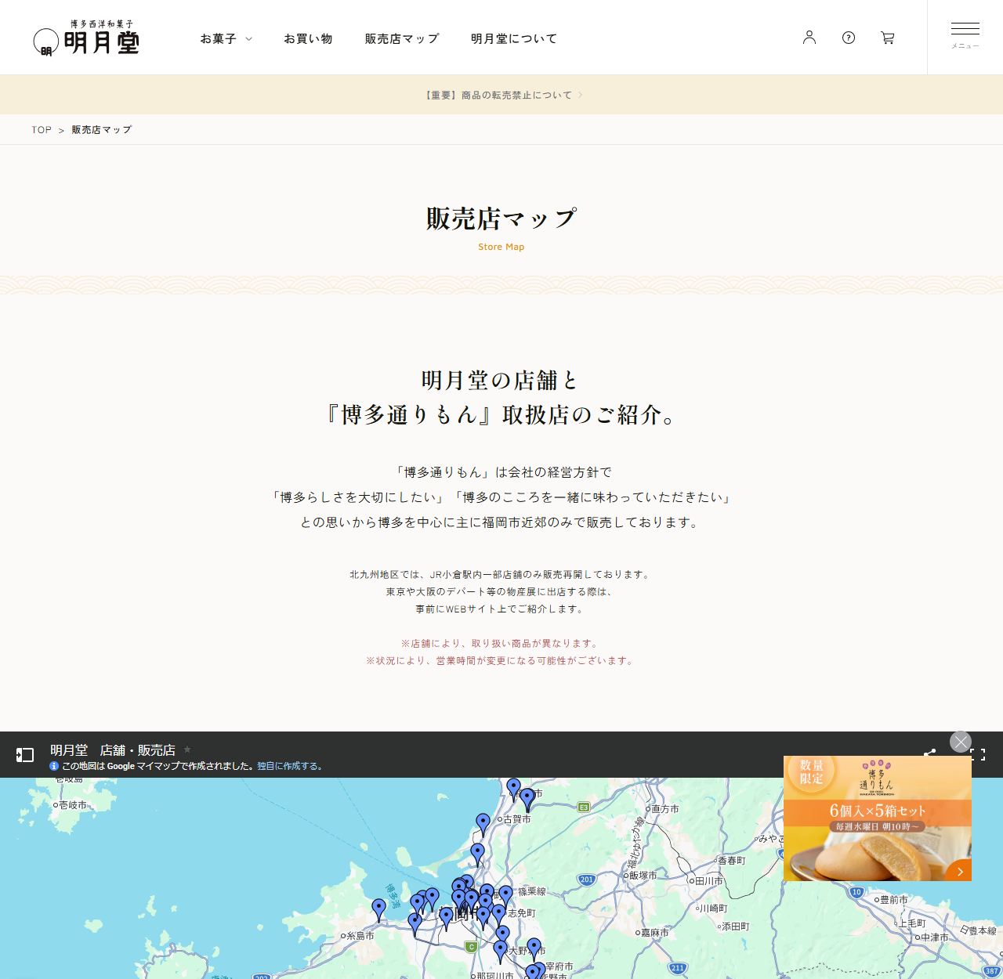Open the hamburger メニュー button

[965, 36]
